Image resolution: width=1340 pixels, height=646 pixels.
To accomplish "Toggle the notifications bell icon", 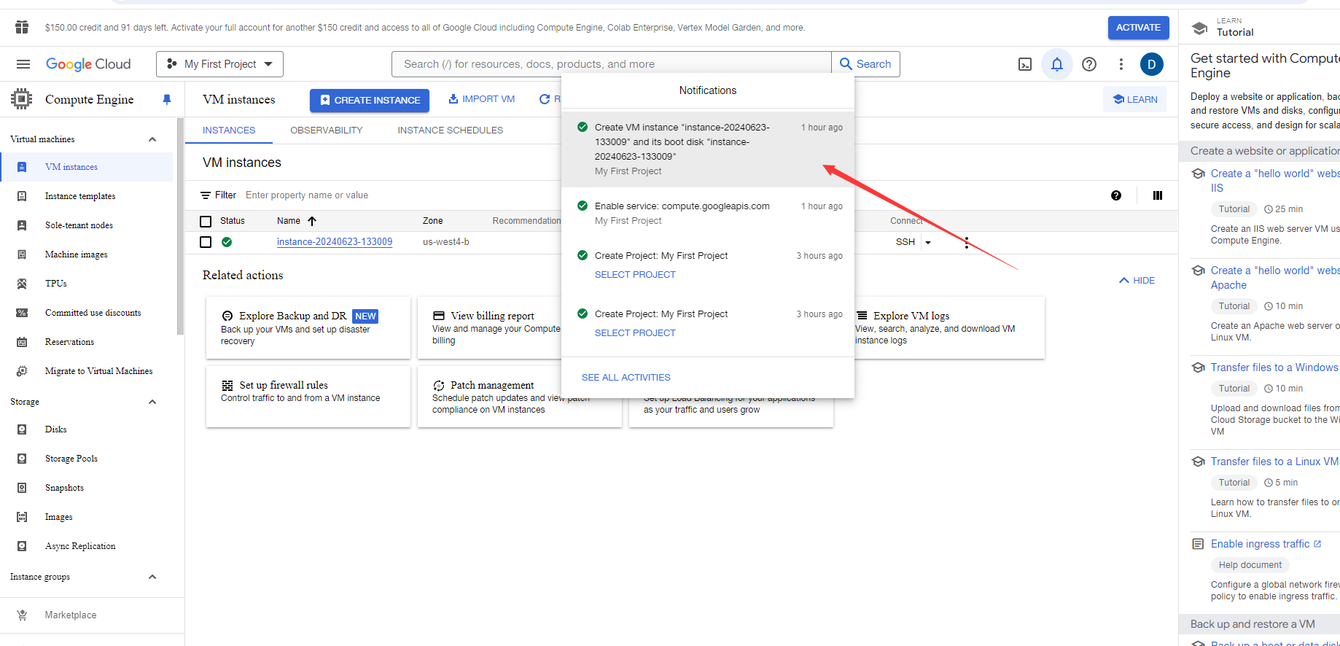I will (1057, 64).
